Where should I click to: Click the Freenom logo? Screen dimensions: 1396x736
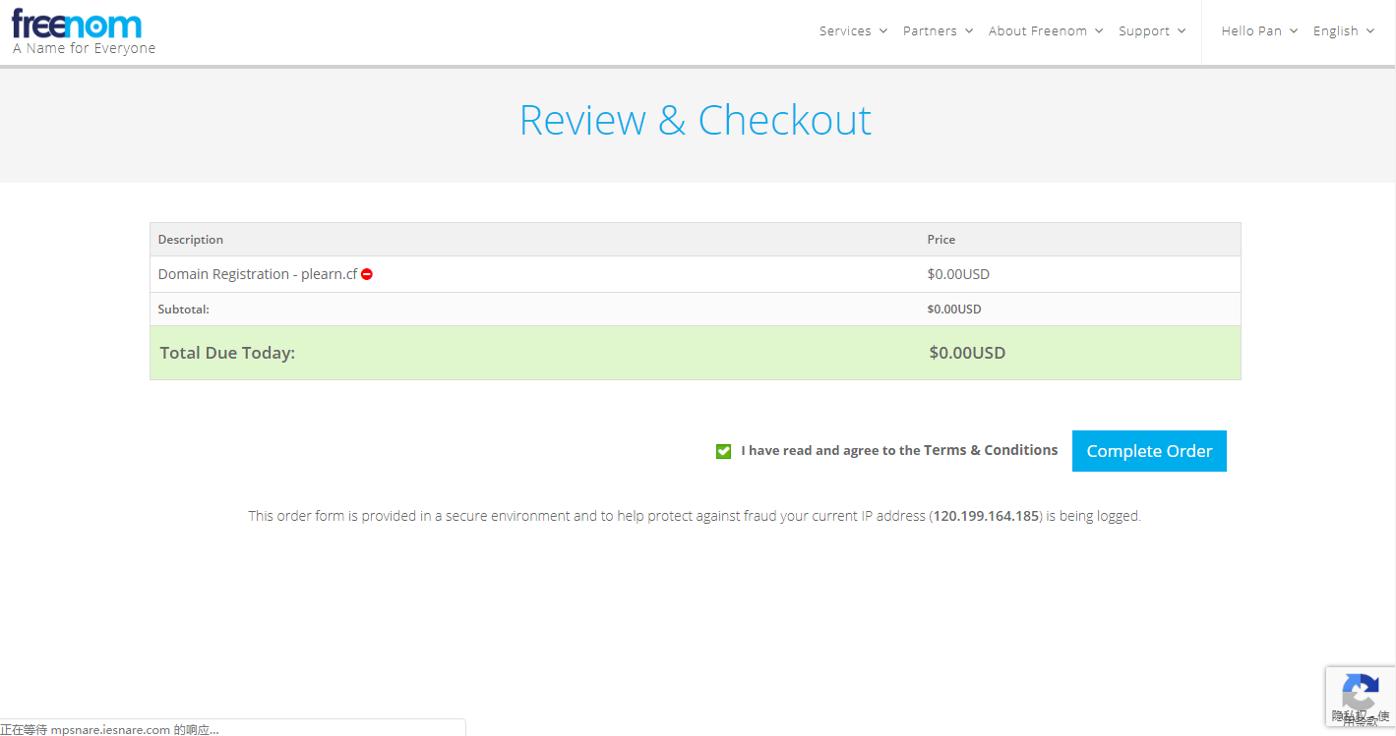(77, 24)
